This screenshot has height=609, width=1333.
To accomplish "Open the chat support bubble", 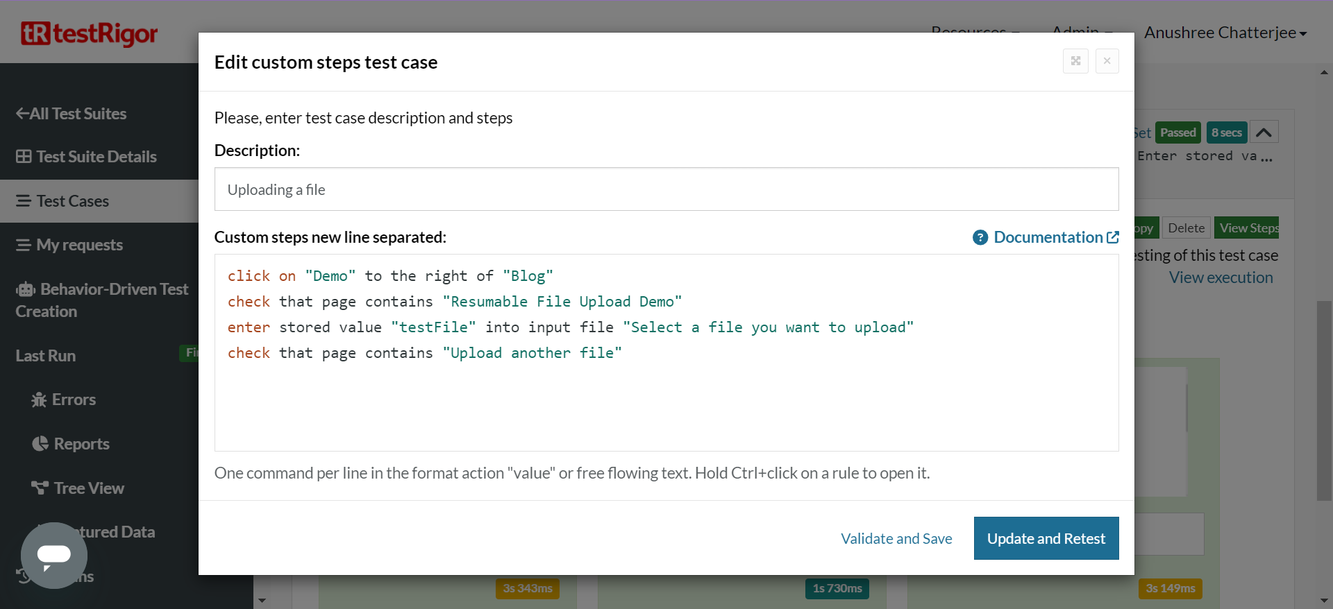I will [54, 555].
